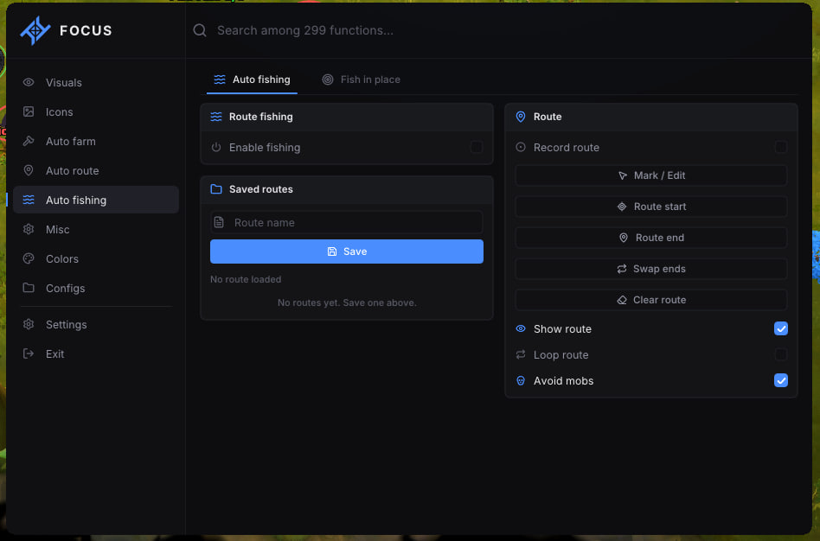Open Visuals via its eye icon
The width and height of the screenshot is (820, 541).
click(x=29, y=82)
